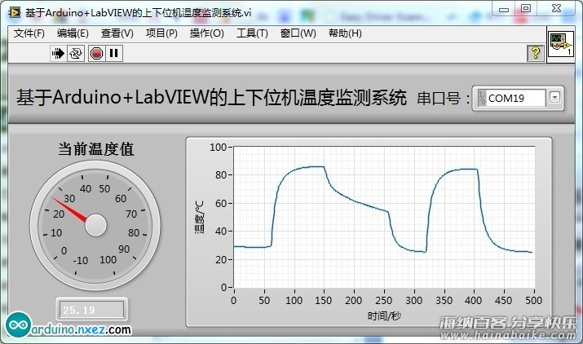Click the Arduino logo at bottom left

(16, 324)
